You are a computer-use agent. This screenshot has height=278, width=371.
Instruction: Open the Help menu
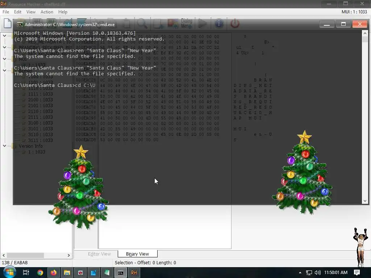[x=63, y=12]
